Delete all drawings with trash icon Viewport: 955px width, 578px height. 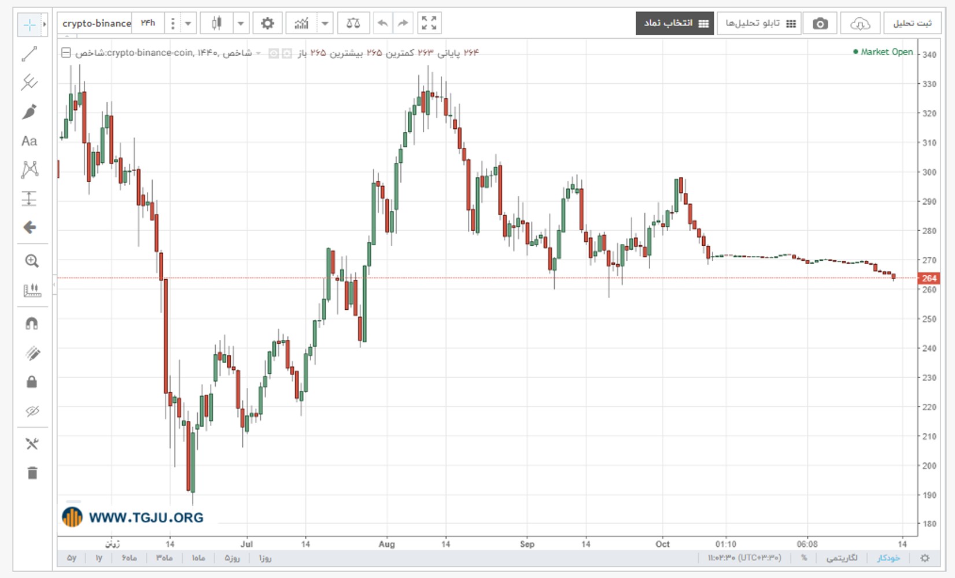coord(32,473)
